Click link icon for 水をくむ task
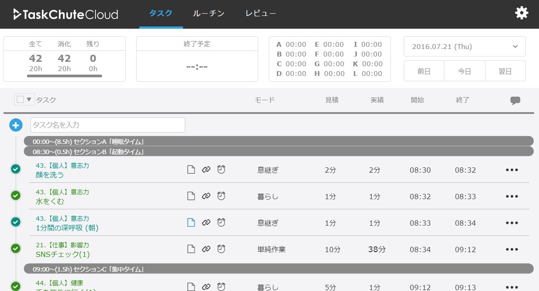This screenshot has height=291, width=539. point(206,197)
